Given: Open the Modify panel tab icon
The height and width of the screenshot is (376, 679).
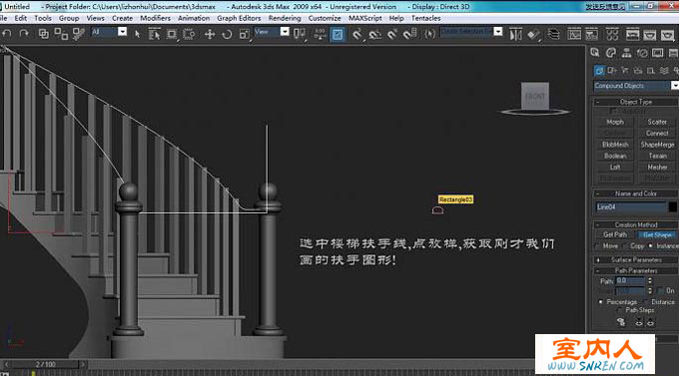Looking at the screenshot, I should tap(610, 53).
